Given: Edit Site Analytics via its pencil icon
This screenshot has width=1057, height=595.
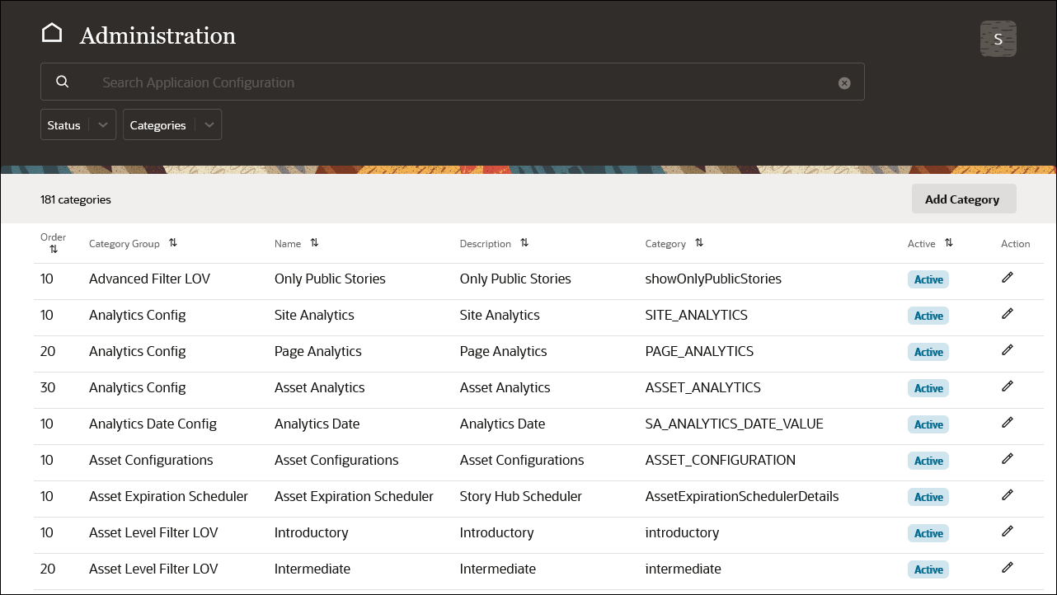Looking at the screenshot, I should [x=1008, y=313].
